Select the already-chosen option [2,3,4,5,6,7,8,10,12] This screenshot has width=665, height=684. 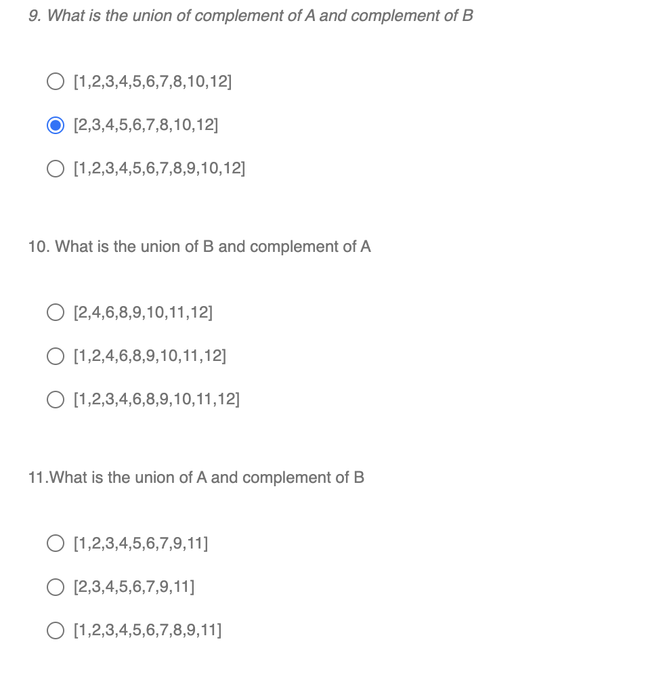click(56, 125)
